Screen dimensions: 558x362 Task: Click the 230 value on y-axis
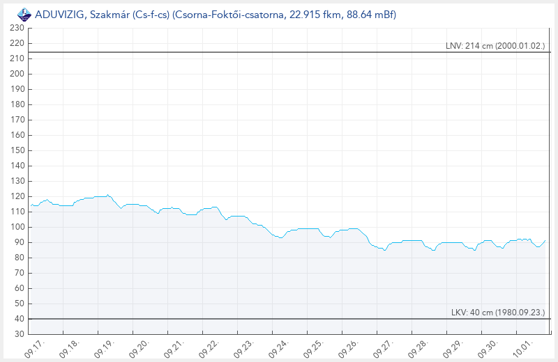17,28
